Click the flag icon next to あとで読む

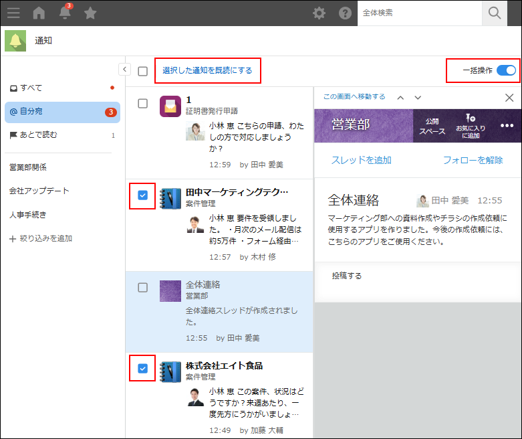pos(13,135)
